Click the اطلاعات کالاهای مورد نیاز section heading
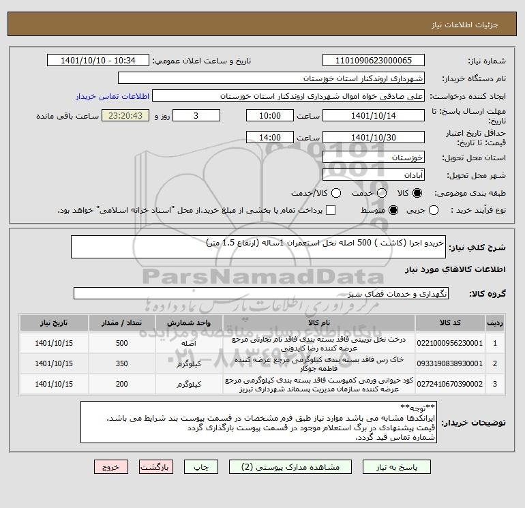The width and height of the screenshot is (525, 508). [x=455, y=269]
